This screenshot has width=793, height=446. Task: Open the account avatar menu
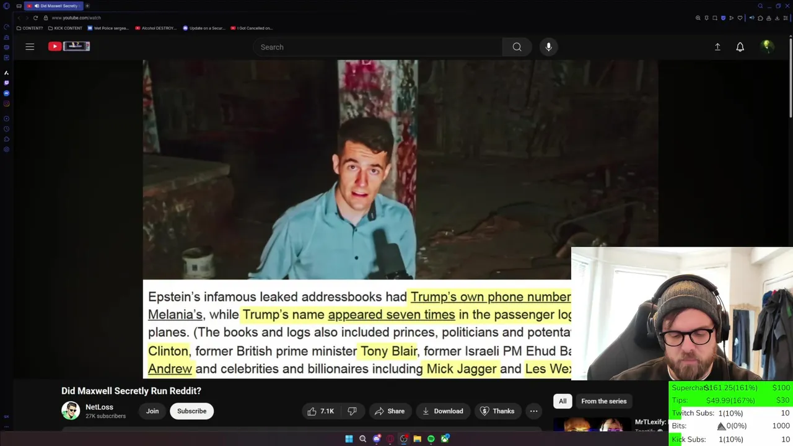click(x=767, y=46)
